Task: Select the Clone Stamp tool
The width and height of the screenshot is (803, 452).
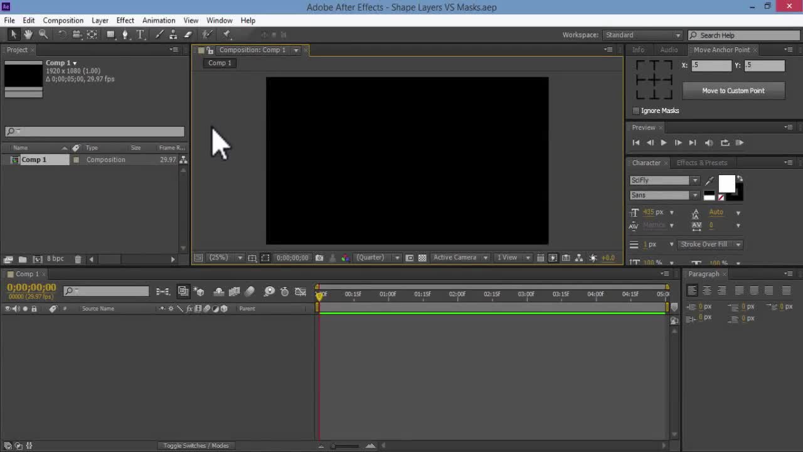Action: (173, 35)
